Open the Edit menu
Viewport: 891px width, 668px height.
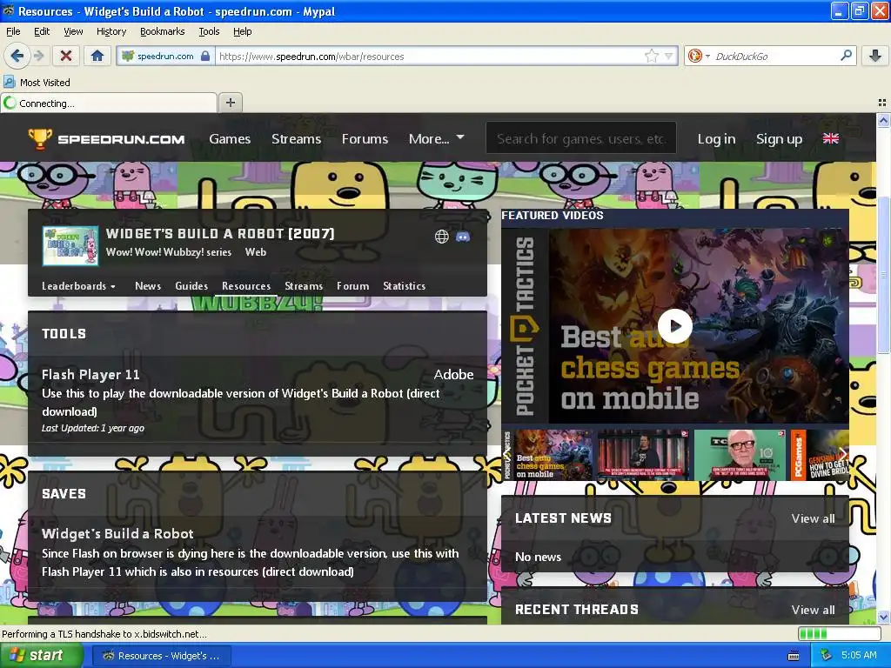coord(42,31)
